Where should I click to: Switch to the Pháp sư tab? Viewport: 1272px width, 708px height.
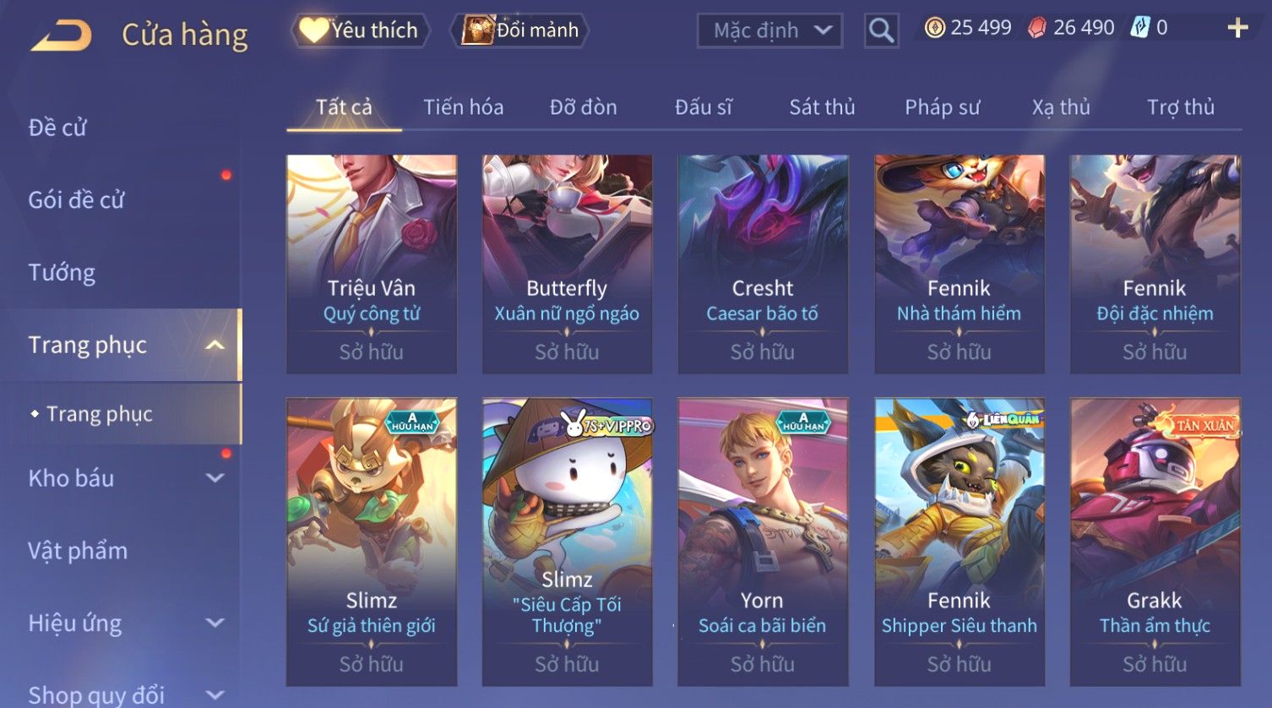(942, 107)
